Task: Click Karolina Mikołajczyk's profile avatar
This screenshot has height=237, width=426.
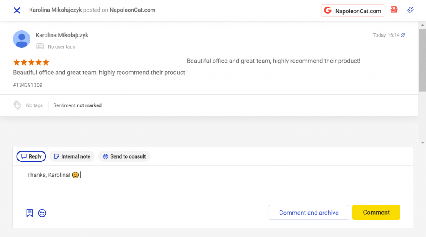Action: [x=22, y=39]
